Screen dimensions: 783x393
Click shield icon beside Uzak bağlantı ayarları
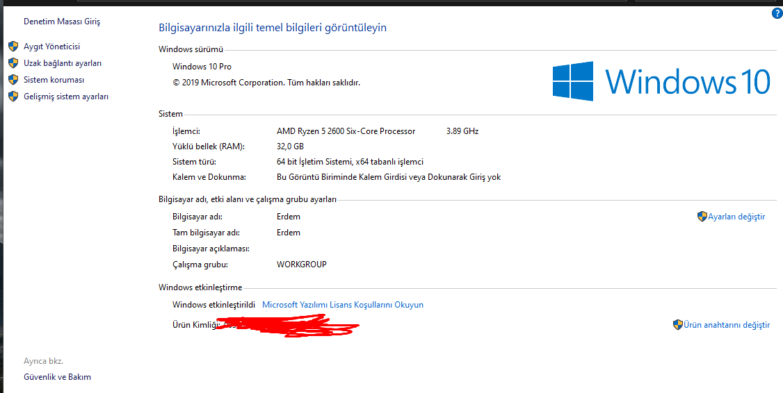[x=13, y=63]
